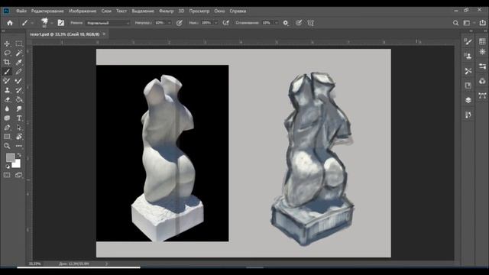Reset default foreground and background colors
The width and height of the screenshot is (489, 275).
coord(8,167)
